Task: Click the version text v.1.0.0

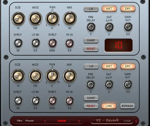Action: point(127,121)
